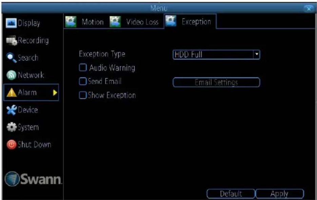317x200 pixels.
Task: Click the Apply button
Action: point(280,194)
